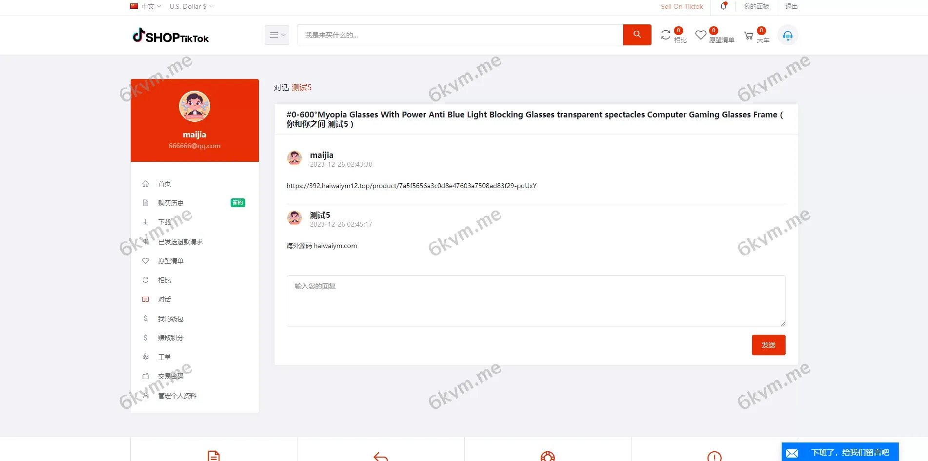Image resolution: width=928 pixels, height=461 pixels.
Task: Open the category hamburger menu dropdown
Action: [276, 35]
